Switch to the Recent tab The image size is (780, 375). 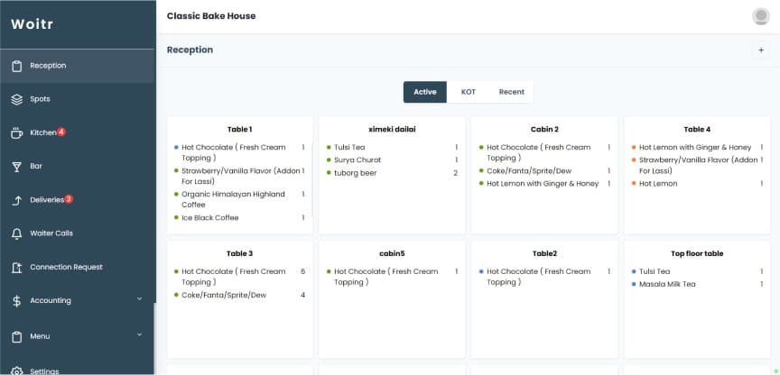[x=511, y=92]
